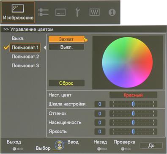Viewport: 167px width, 154px height.
Task: Click the Назад label
Action: click(100, 142)
